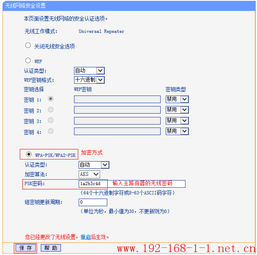
Task: Choose the 密钥 3 radio button
Action: click(50, 120)
